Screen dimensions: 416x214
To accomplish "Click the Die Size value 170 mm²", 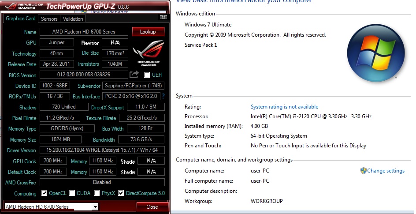I will click(115, 53).
